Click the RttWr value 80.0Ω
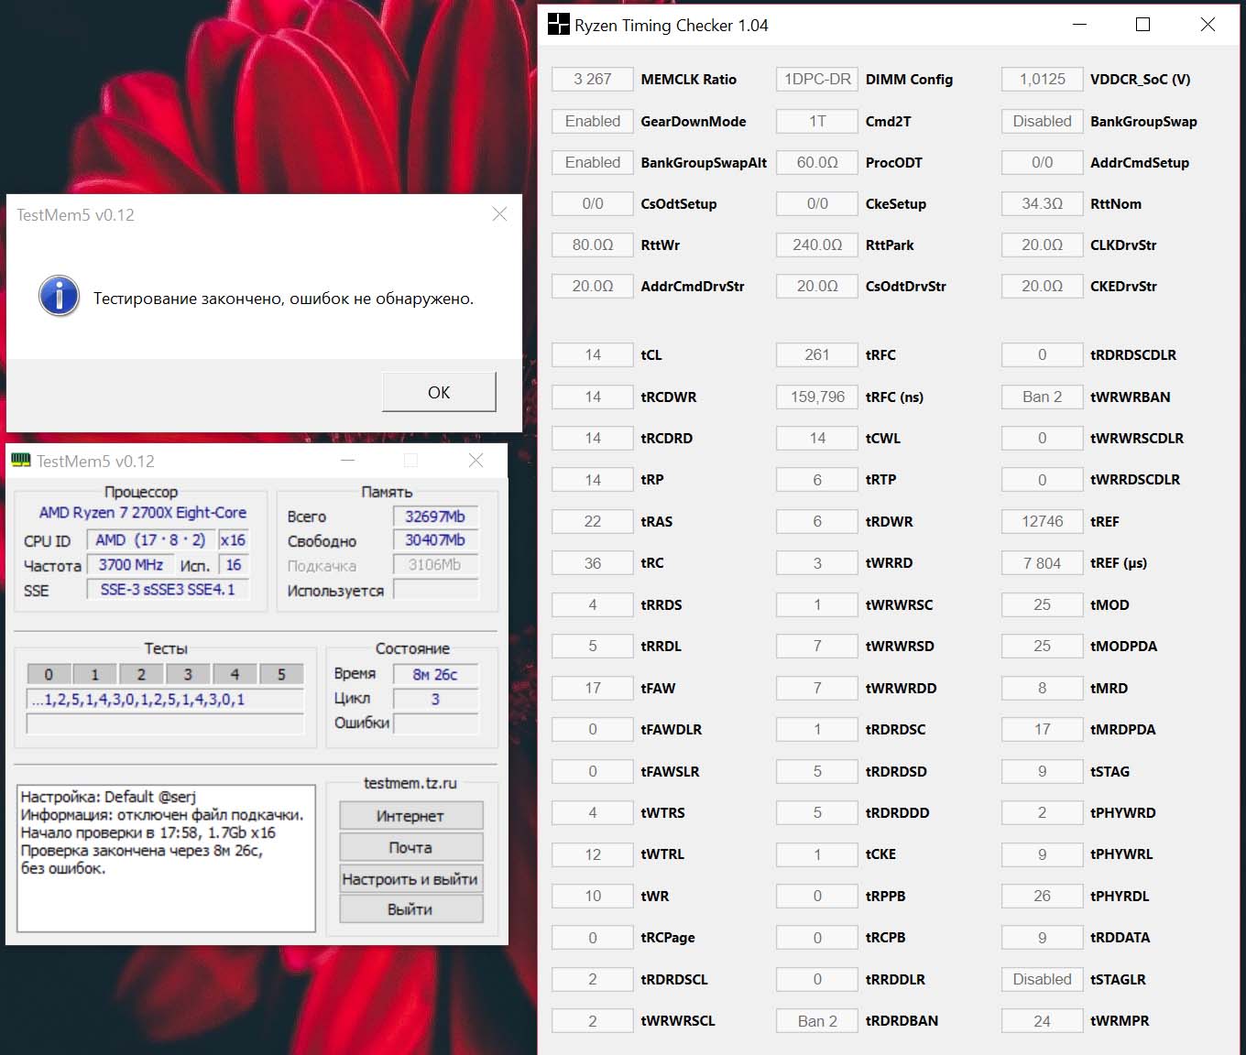 pos(593,245)
